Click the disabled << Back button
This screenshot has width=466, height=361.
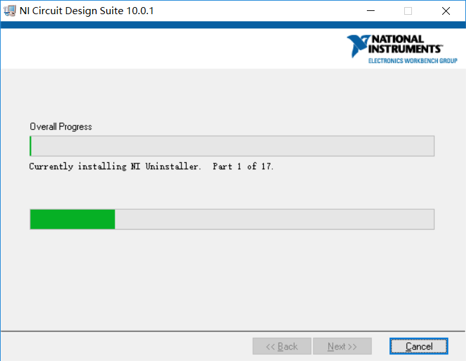pyautogui.click(x=282, y=346)
